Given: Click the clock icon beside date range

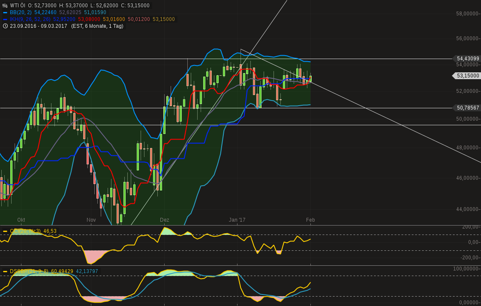Looking at the screenshot, I should point(5,26).
